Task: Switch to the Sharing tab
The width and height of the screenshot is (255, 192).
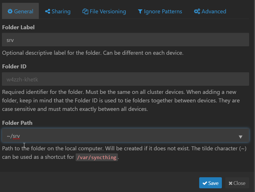Action: (58, 11)
